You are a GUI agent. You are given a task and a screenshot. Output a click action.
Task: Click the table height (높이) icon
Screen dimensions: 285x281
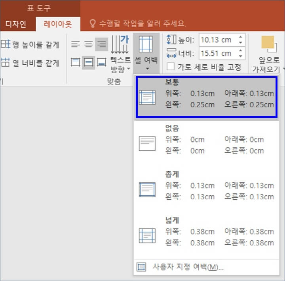point(171,40)
